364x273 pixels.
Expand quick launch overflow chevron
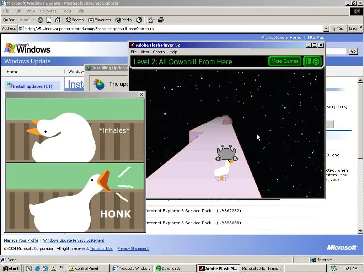(61, 267)
